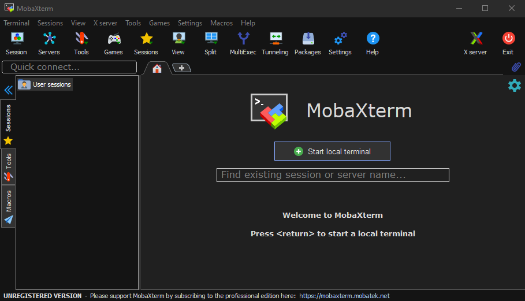Collapse the sidebar with double chevron
The height and width of the screenshot is (301, 525).
[8, 90]
